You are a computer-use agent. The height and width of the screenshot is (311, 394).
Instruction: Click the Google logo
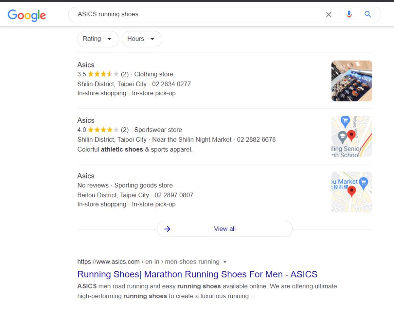click(x=27, y=15)
